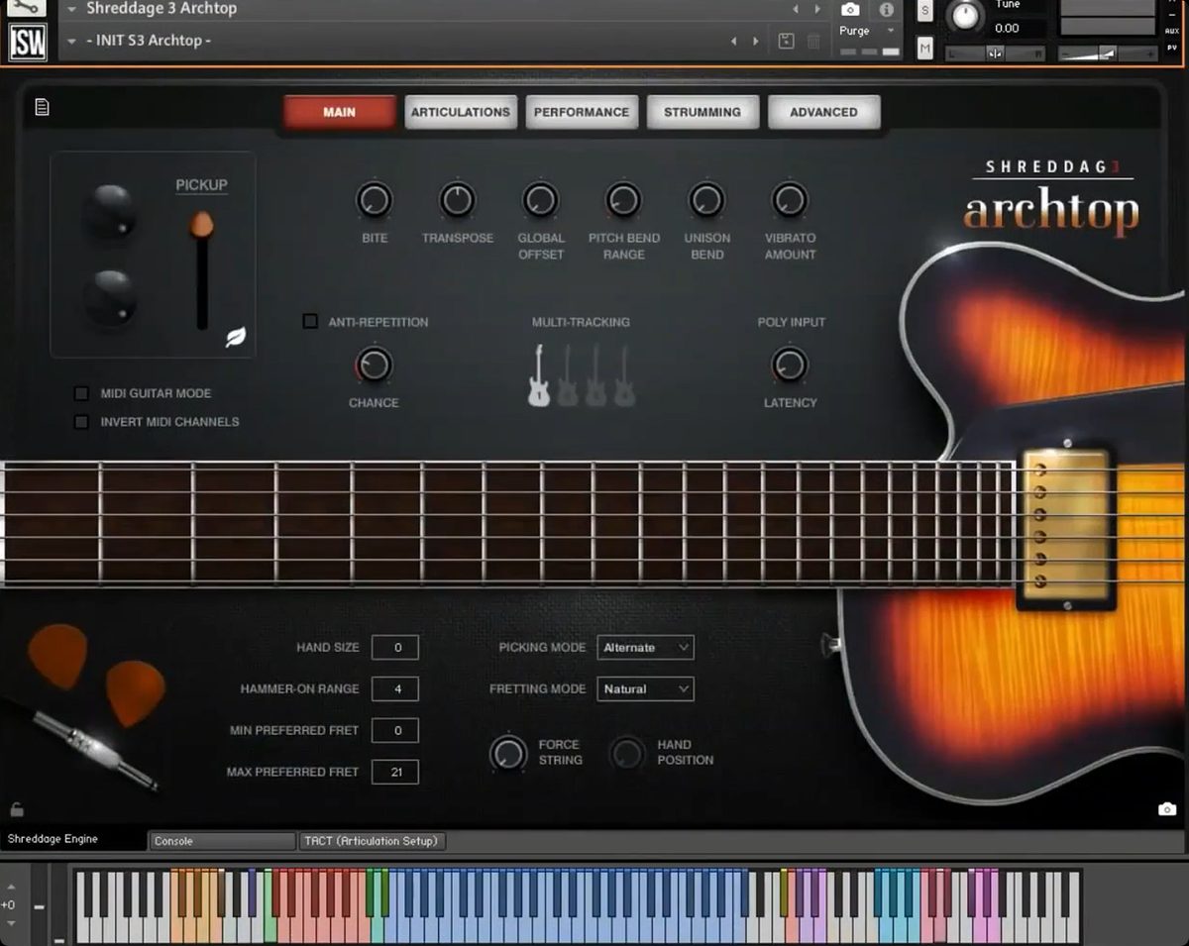Toggle the M mute button in the header
Image resolution: width=1189 pixels, height=946 pixels.
[x=924, y=48]
